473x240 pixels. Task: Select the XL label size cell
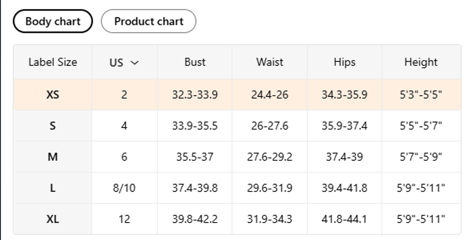[53, 219]
